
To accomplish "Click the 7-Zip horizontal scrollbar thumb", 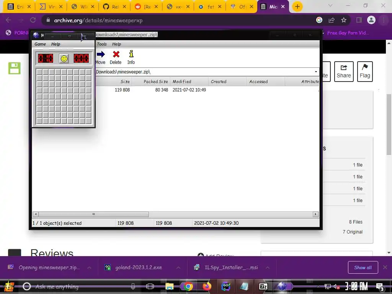I will coord(93,214).
